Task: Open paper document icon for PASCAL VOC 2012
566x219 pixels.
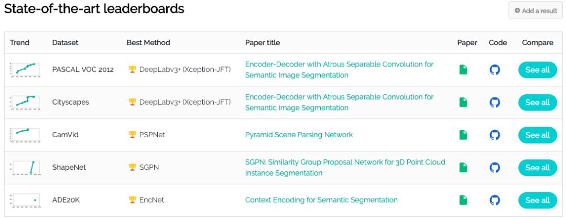Action: point(463,70)
